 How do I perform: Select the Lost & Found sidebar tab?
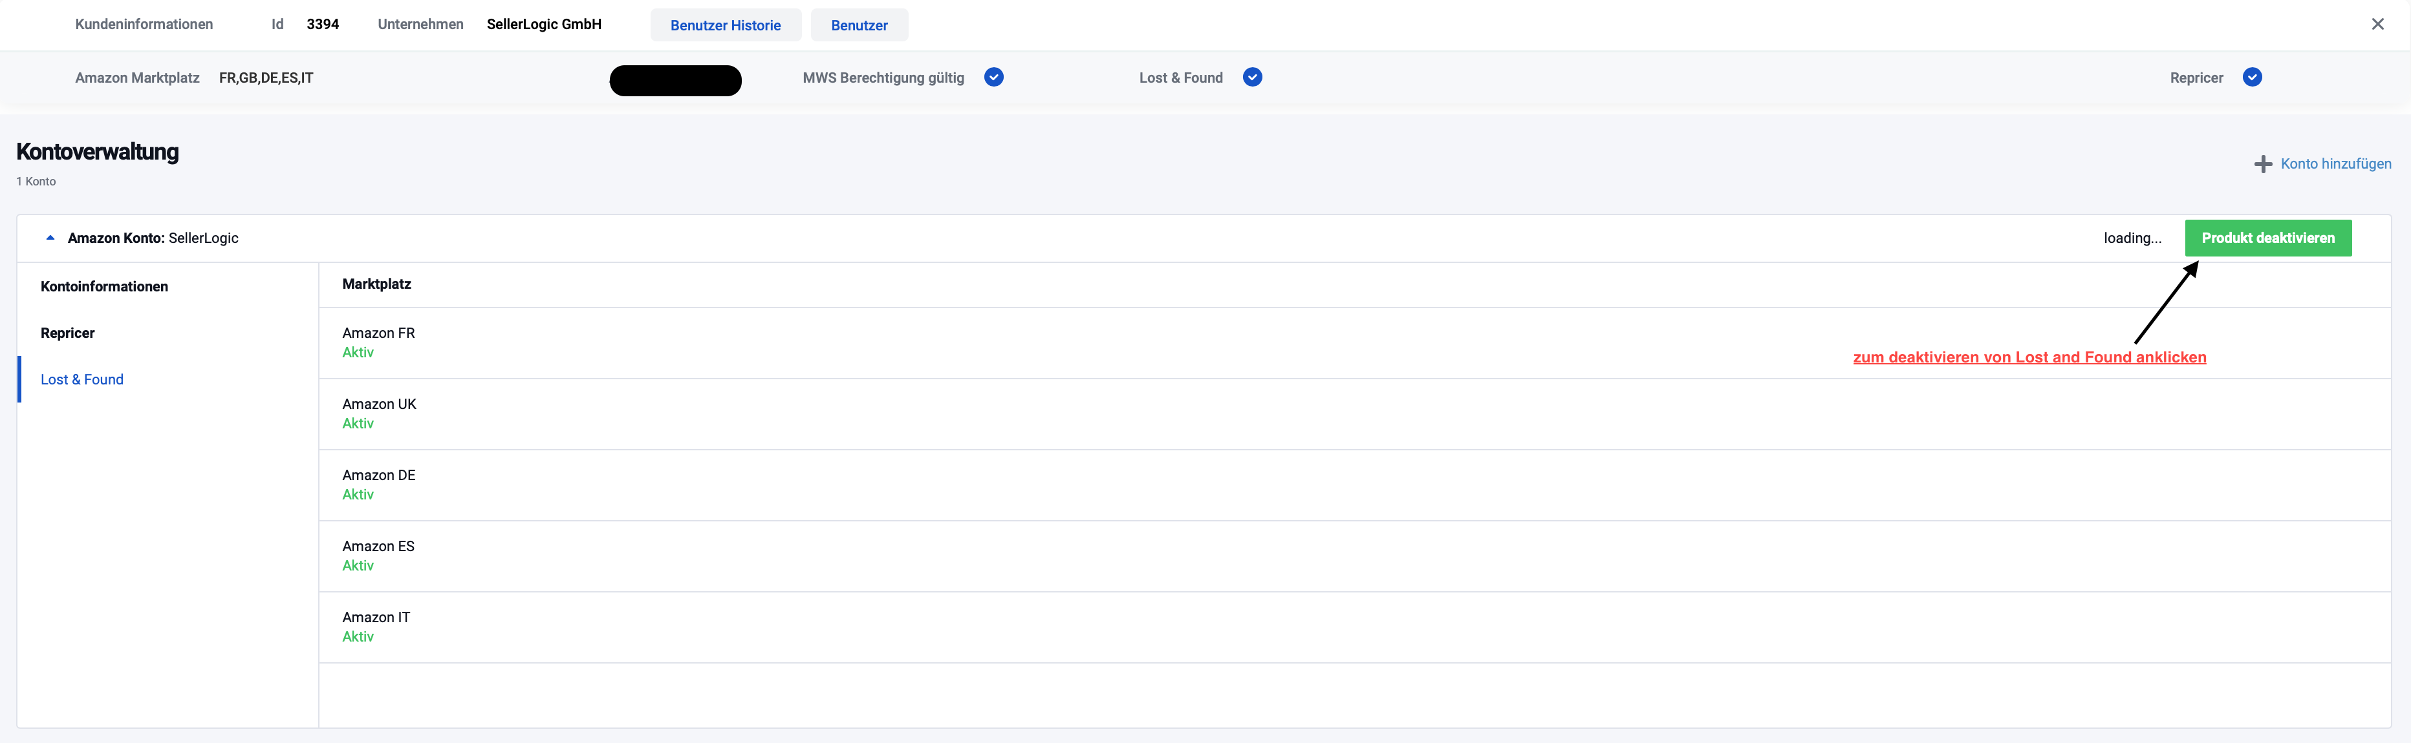pos(82,379)
